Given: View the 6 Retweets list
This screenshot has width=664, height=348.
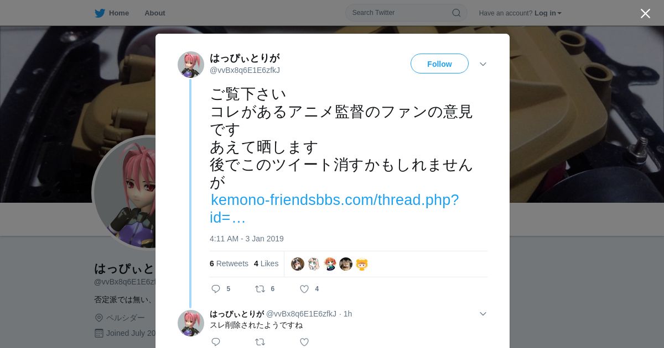Looking at the screenshot, I should 229,263.
